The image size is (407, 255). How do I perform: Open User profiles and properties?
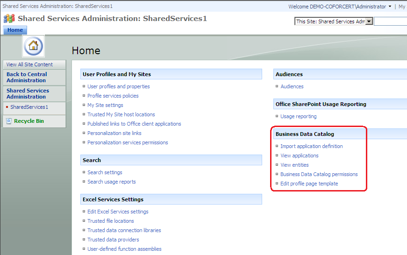click(x=118, y=86)
